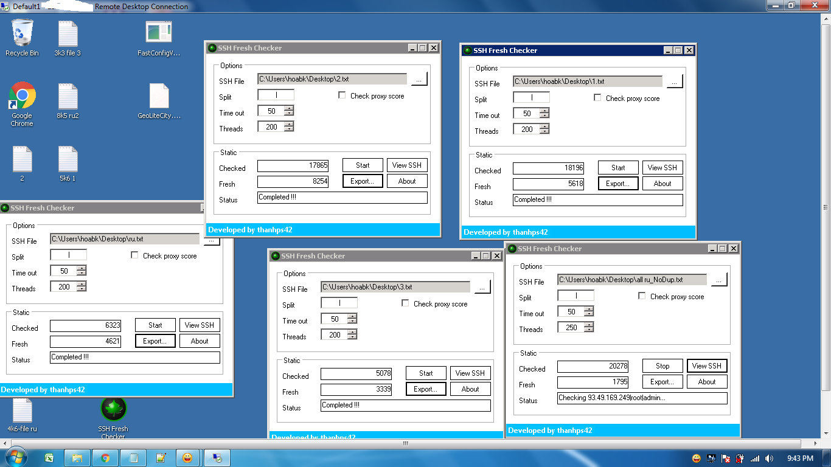Image resolution: width=831 pixels, height=467 pixels.
Task: Click the Chrome icon in the taskbar
Action: [x=105, y=458]
